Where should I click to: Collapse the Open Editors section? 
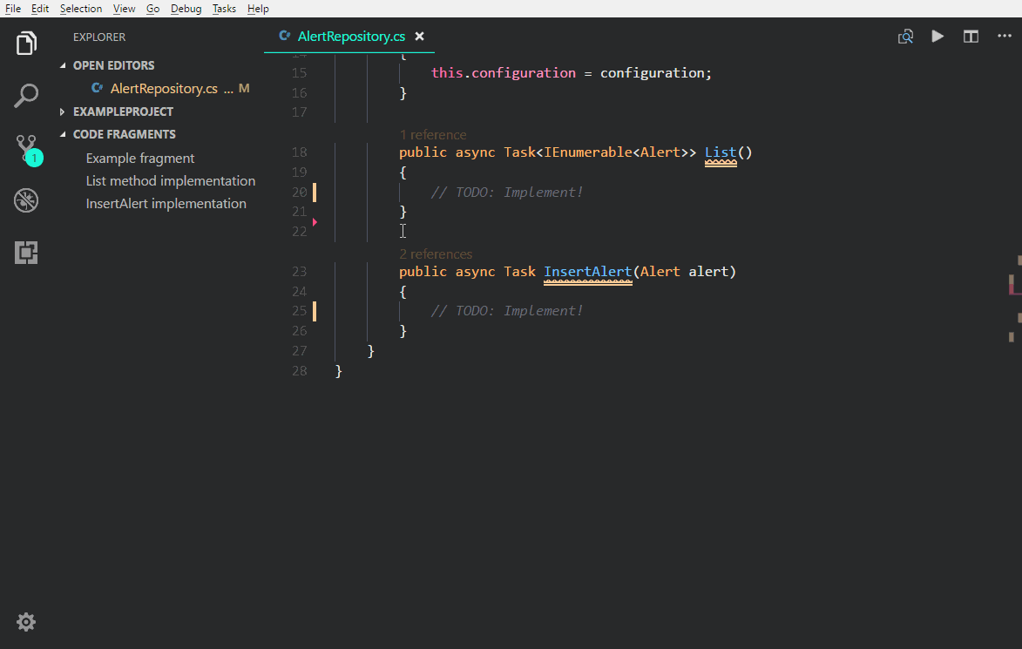point(113,65)
